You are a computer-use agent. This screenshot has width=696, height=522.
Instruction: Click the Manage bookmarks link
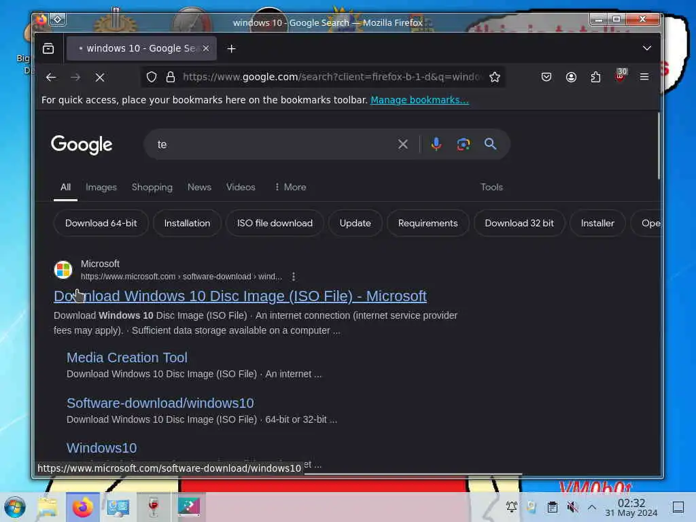click(x=419, y=100)
